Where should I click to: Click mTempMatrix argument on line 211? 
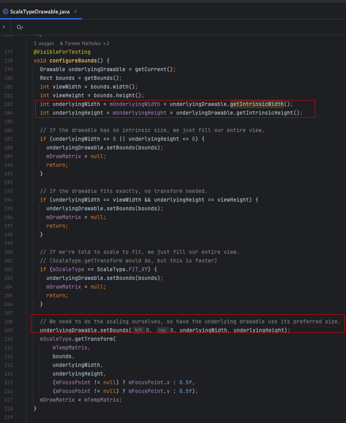[70, 348]
